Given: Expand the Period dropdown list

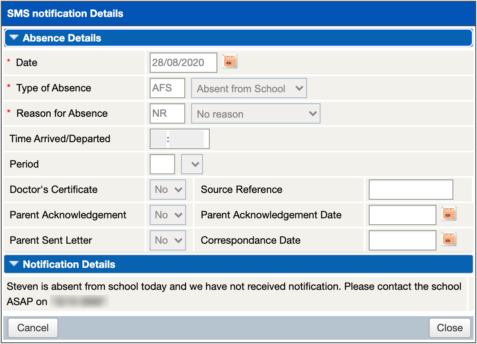Looking at the screenshot, I should pos(192,164).
